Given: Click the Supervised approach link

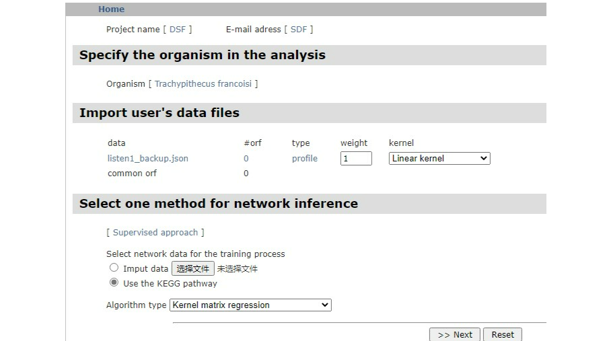Looking at the screenshot, I should [155, 233].
